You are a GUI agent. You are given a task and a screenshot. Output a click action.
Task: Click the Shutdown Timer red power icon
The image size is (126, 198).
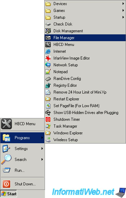(48, 119)
